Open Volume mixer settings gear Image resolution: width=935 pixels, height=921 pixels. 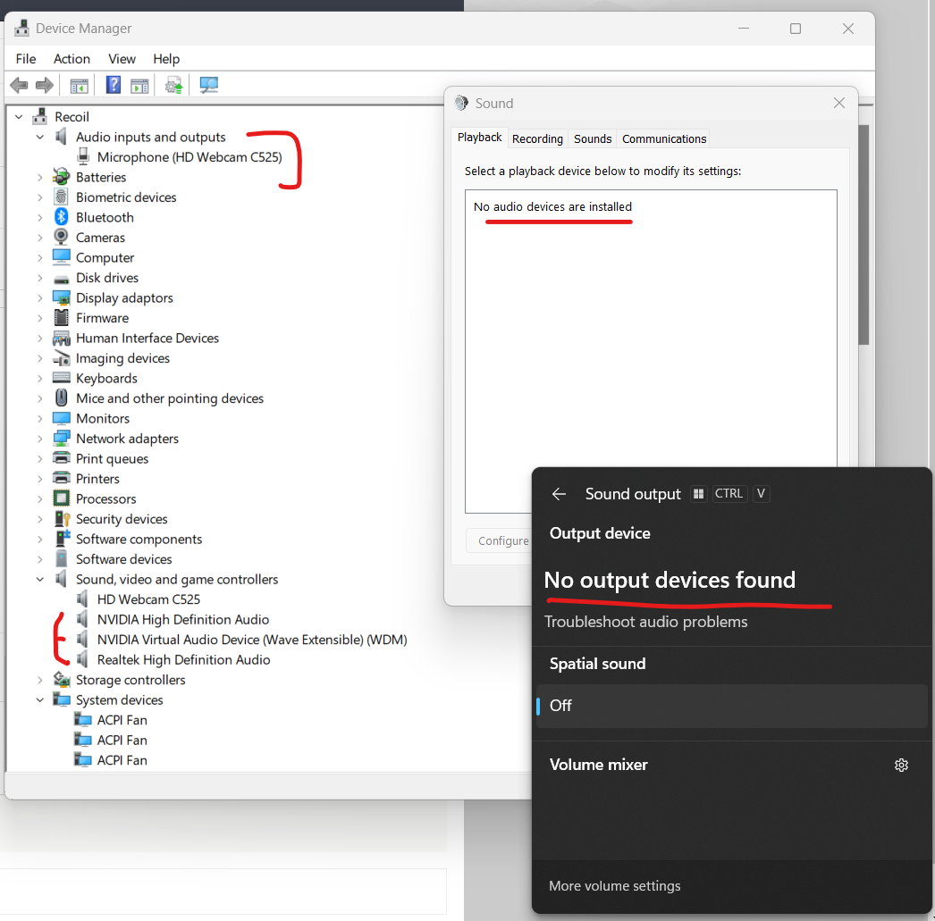click(x=901, y=765)
